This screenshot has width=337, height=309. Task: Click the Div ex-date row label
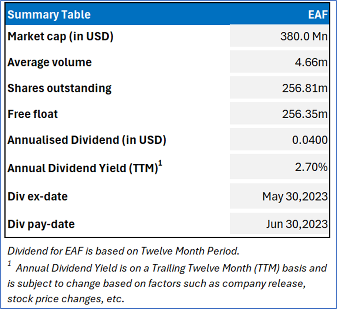coord(38,196)
